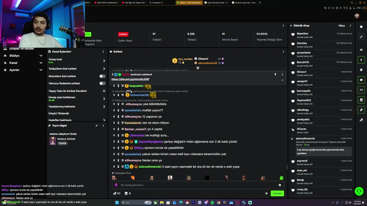Click the HP hexagon extension logo
The height and width of the screenshot is (206, 367).
pos(357,16)
